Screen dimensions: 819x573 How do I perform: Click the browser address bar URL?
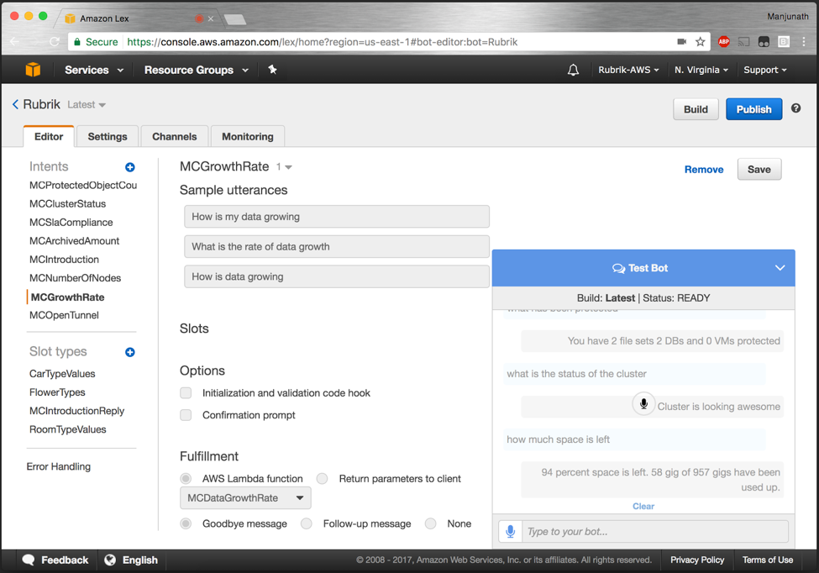point(323,42)
